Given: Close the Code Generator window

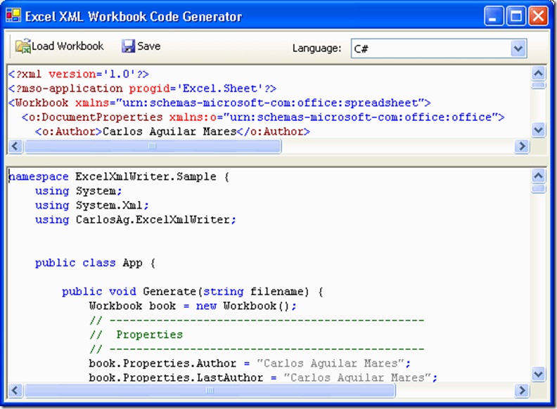Looking at the screenshot, I should click(x=538, y=16).
